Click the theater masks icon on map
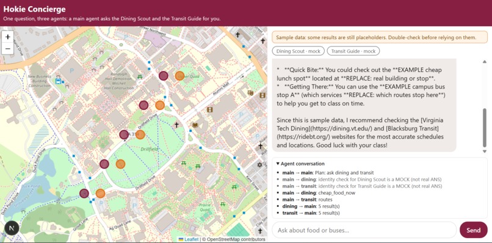Image resolution: width=492 pixels, height=243 pixels. 250,93
